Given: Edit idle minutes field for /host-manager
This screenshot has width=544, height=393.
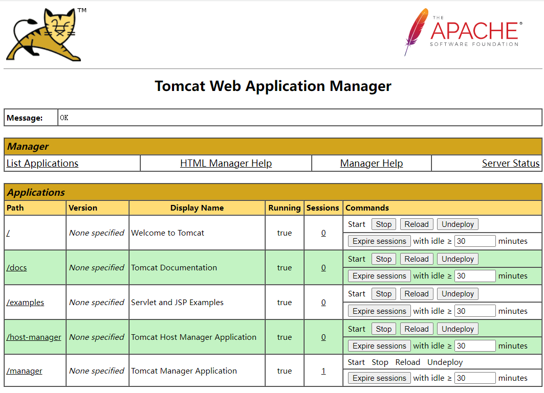Looking at the screenshot, I should tap(475, 346).
